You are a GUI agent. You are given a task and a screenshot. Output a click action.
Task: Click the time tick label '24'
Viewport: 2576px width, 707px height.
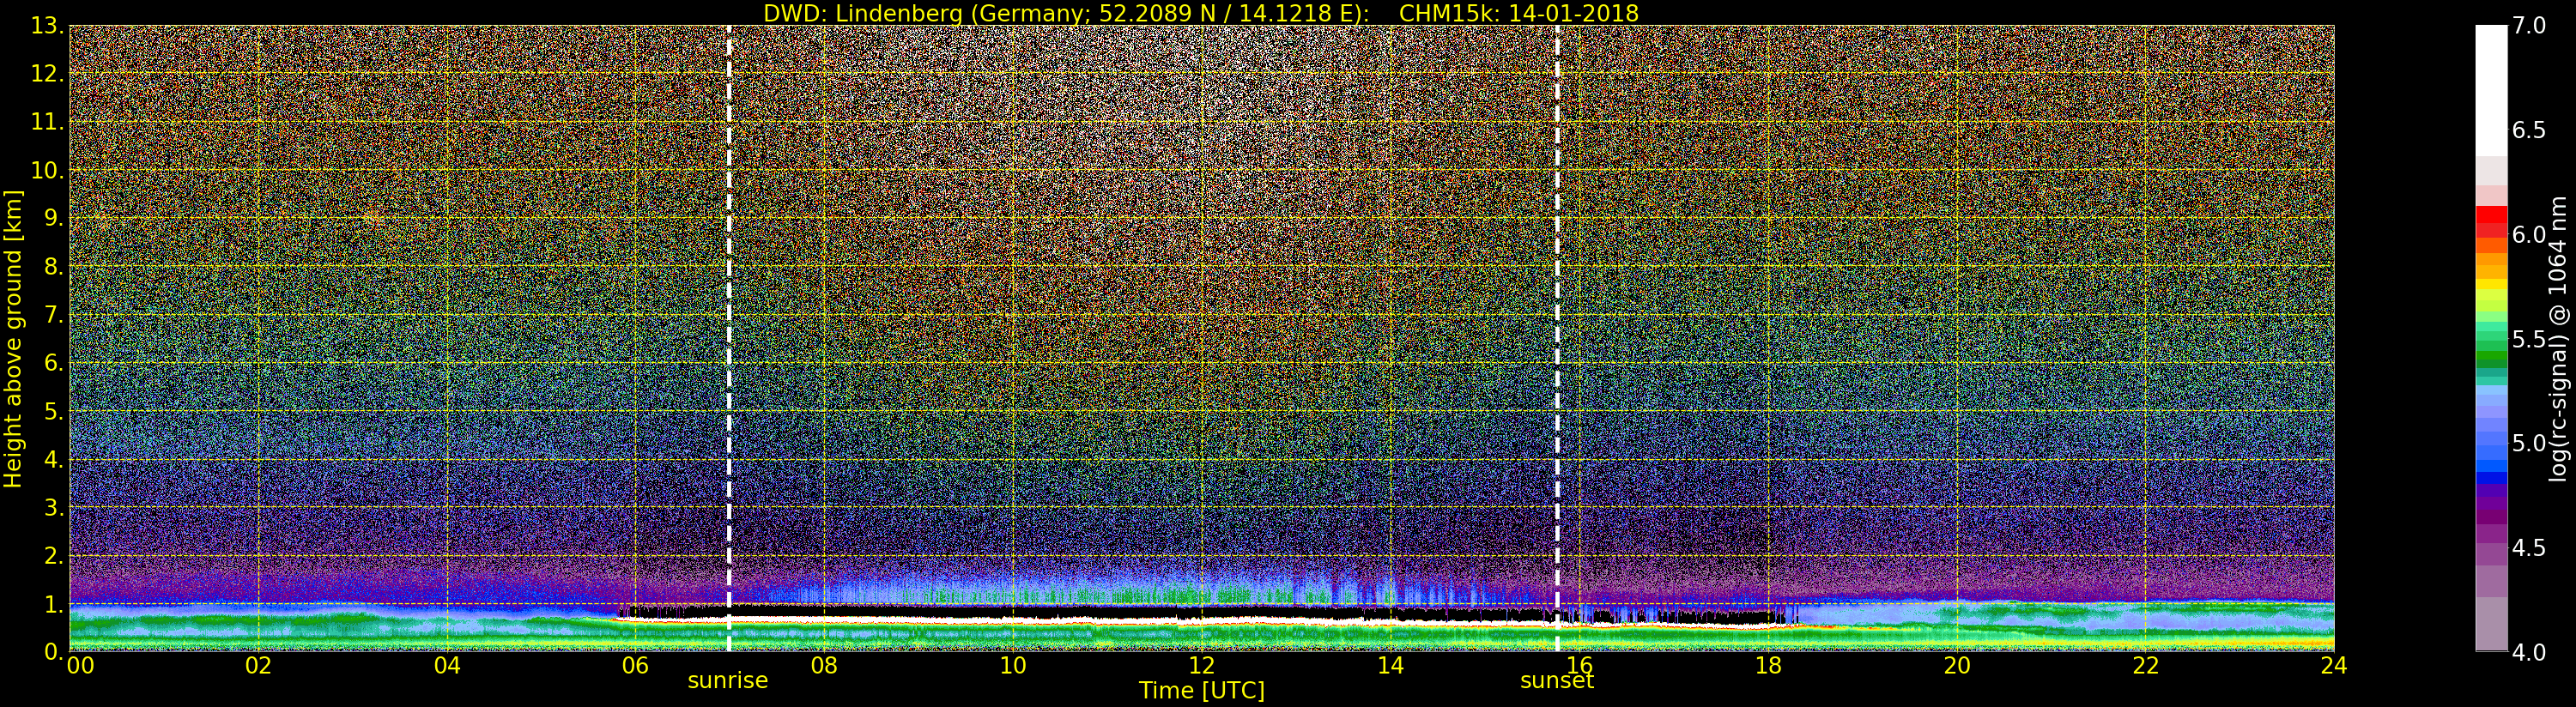[x=2334, y=666]
